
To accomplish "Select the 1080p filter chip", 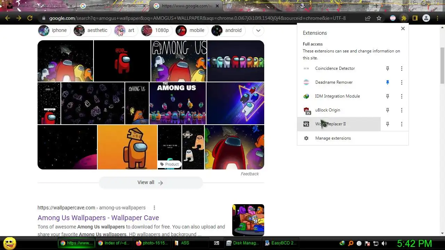I will tap(156, 30).
